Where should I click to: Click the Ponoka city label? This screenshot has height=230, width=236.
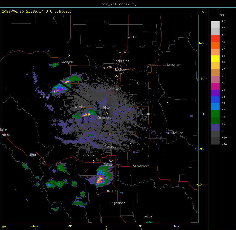point(131,37)
